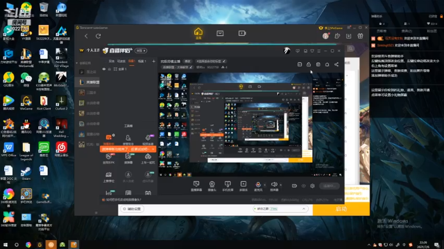The width and height of the screenshot is (444, 249).
Task: Click the auxiliary settings button
Action: [133, 209]
